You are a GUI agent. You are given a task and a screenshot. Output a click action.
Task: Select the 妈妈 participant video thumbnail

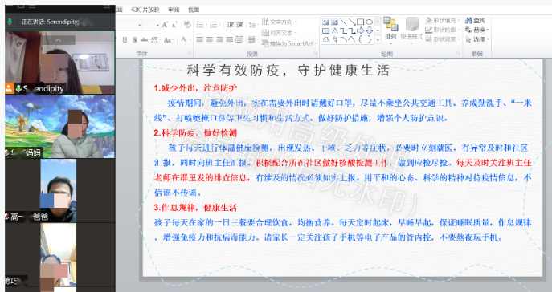pyautogui.click(x=59, y=127)
